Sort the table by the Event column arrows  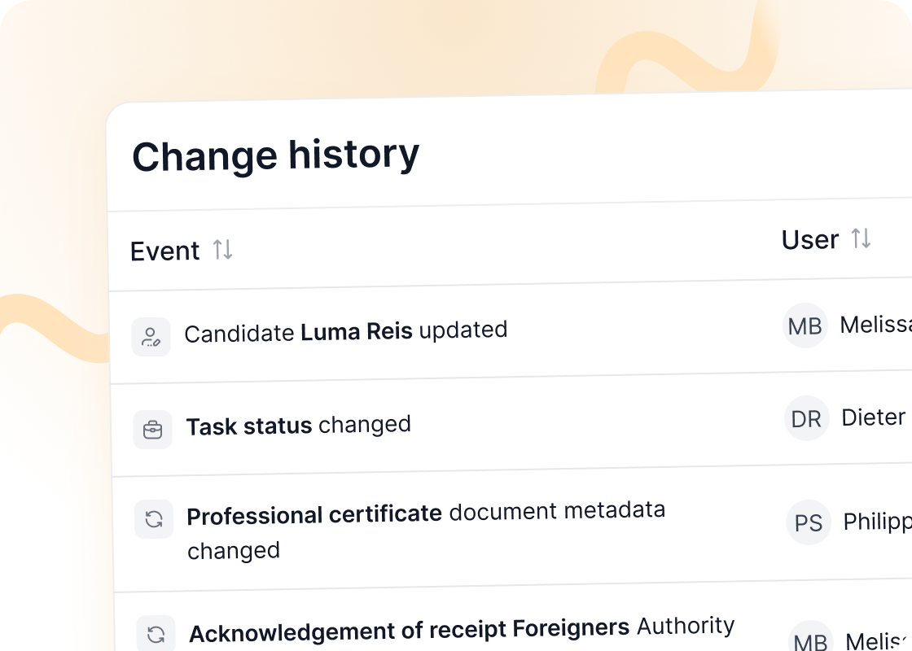click(223, 249)
